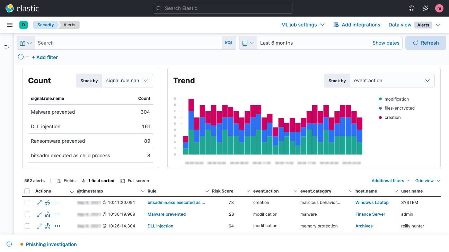Click the 1 field sorted button
The image size is (449, 252).
(x=98, y=181)
